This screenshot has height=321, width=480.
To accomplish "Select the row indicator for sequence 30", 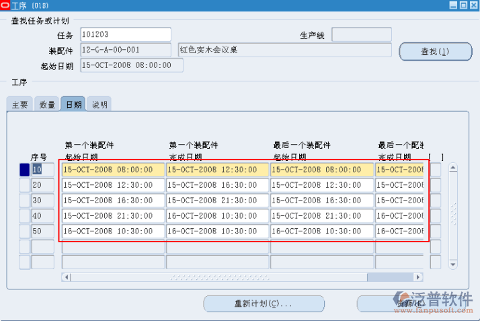I will (x=24, y=201).
